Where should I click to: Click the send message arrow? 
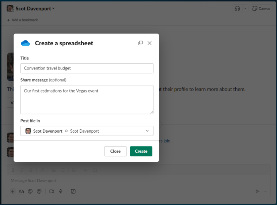[258, 191]
